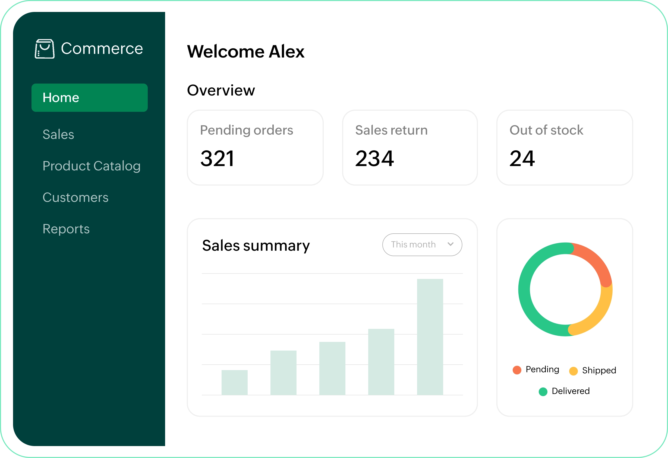The width and height of the screenshot is (668, 458).
Task: Click the green Delivered legend dot
Action: tap(543, 392)
